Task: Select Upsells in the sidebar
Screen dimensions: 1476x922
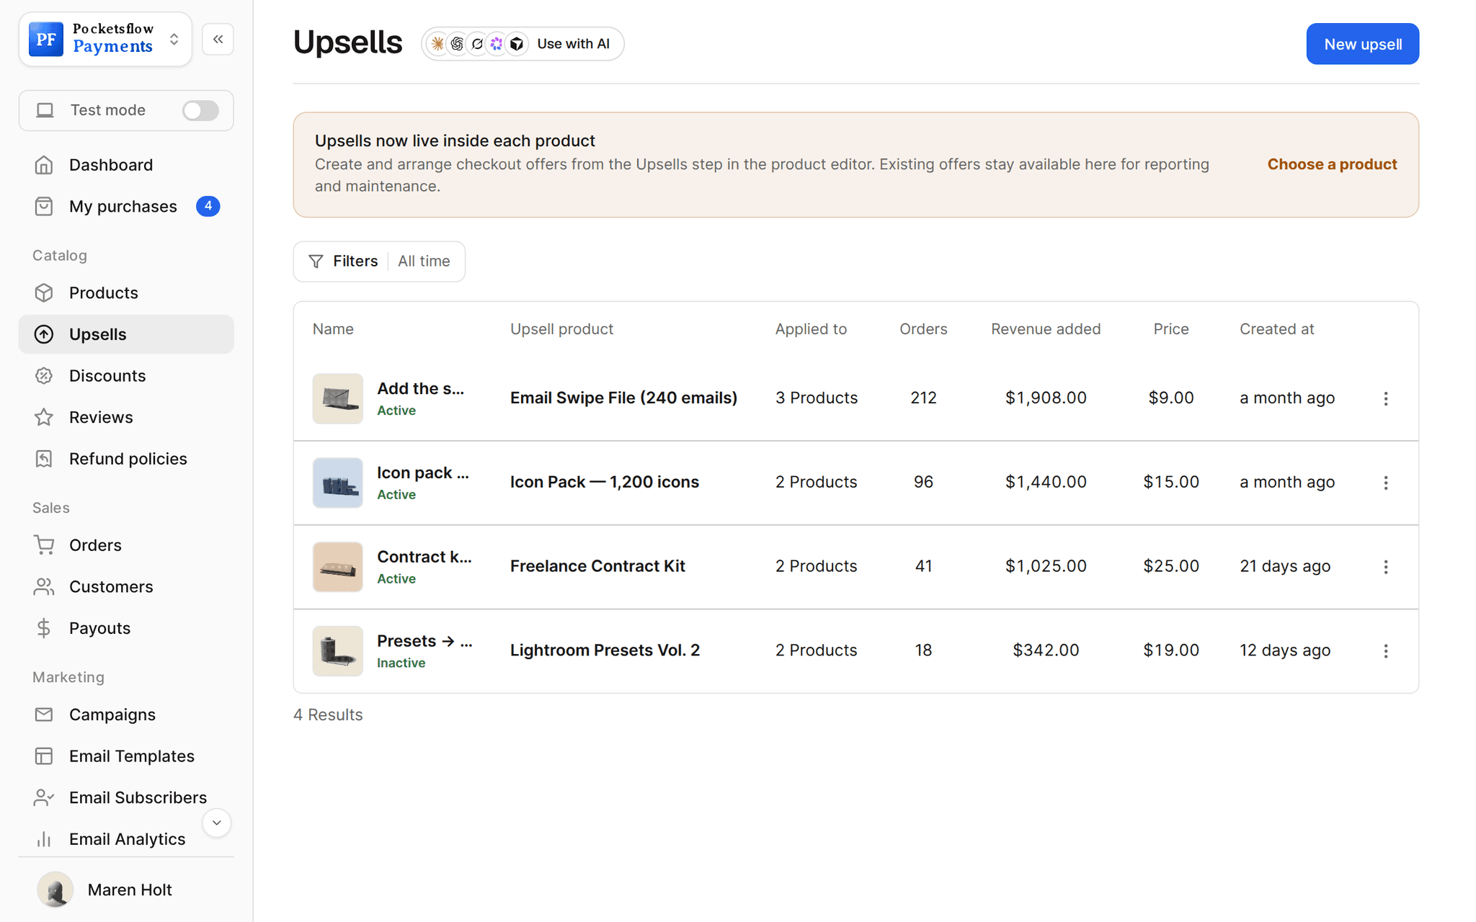Action: [126, 334]
